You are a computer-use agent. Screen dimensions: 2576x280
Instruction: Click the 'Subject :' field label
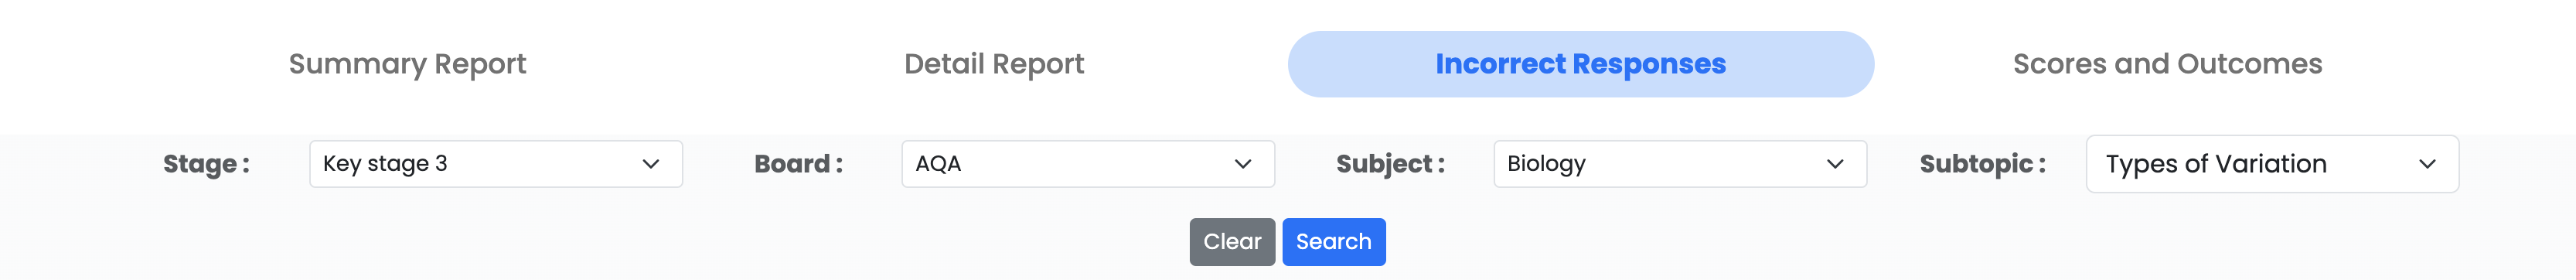1391,164
